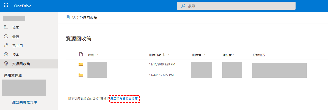Click the trash icon for 清空資源回收筒
The width and height of the screenshot is (328, 110).
[x=68, y=17]
